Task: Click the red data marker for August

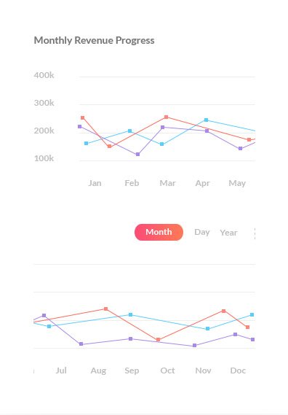Action: coord(106,309)
